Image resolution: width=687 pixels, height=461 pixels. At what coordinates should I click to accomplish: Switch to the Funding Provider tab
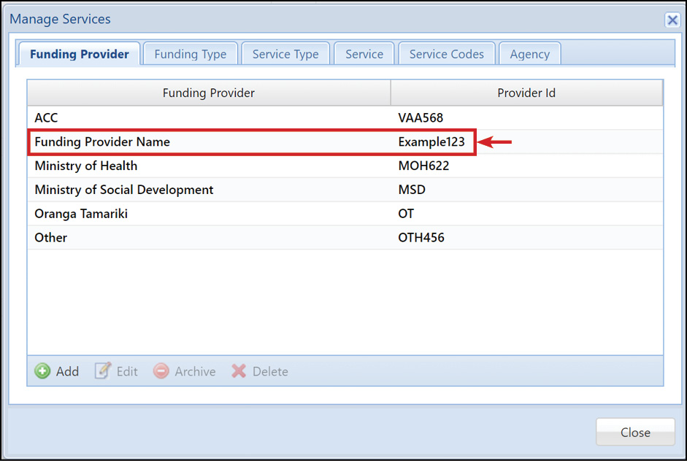click(80, 54)
